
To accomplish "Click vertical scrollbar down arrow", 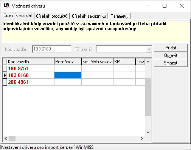I will [x=148, y=132].
